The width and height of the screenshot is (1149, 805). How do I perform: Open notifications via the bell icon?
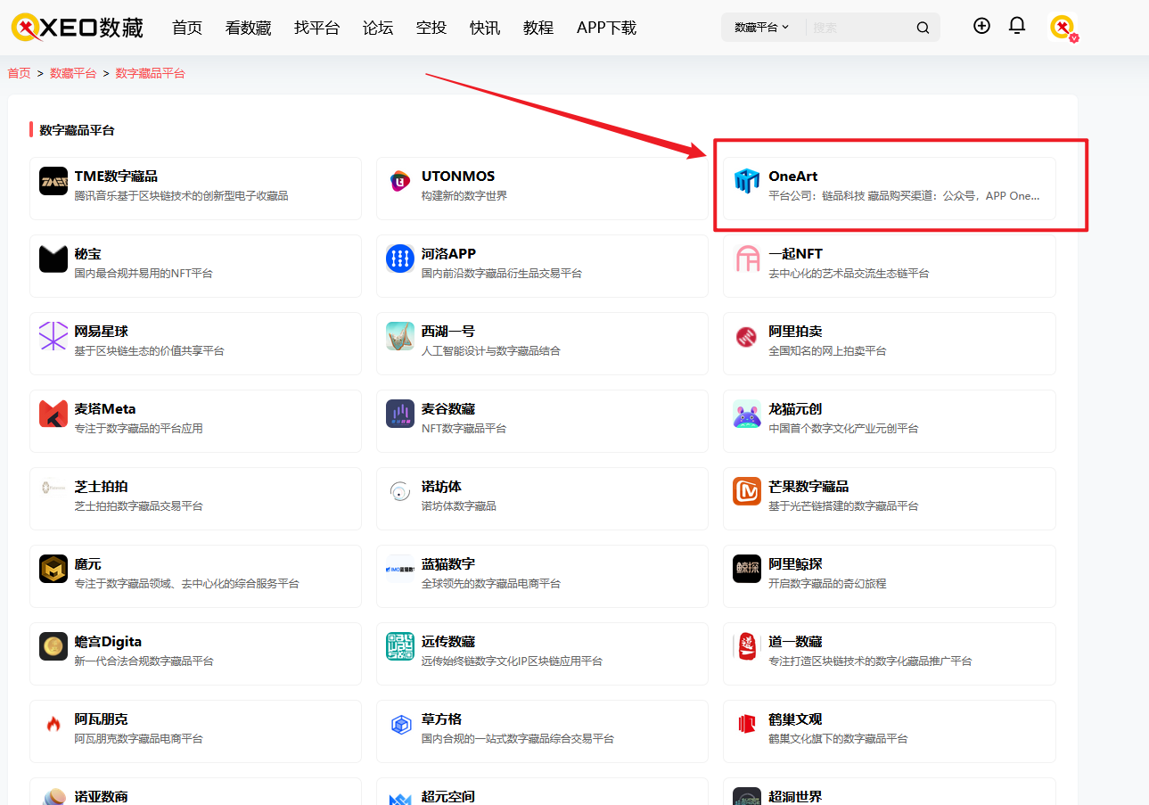tap(1017, 26)
